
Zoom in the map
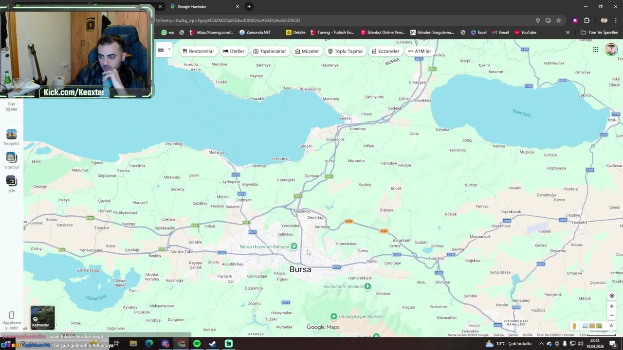point(612,306)
